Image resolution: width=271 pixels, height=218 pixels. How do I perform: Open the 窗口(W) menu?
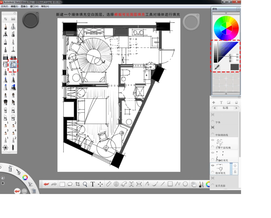pyautogui.click(x=34, y=6)
